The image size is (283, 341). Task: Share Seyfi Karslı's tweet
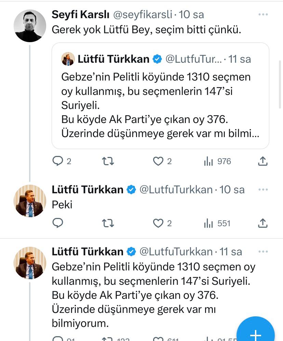tap(262, 161)
